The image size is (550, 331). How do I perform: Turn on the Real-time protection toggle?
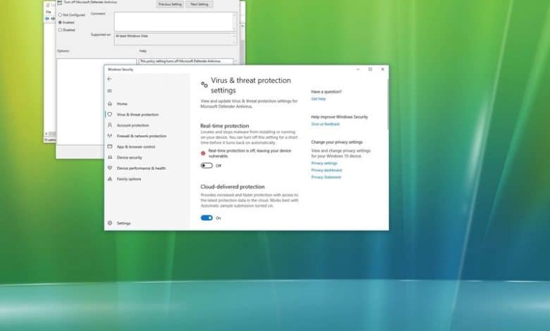(207, 165)
